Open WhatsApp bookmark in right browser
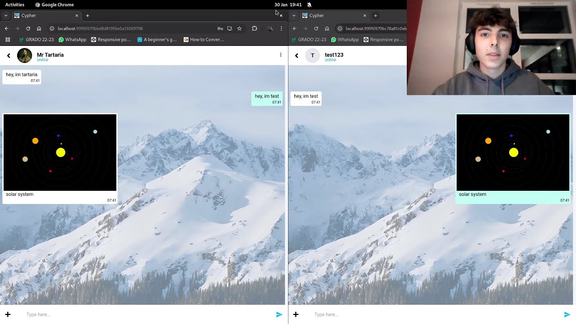Image resolution: width=576 pixels, height=324 pixels. (345, 40)
